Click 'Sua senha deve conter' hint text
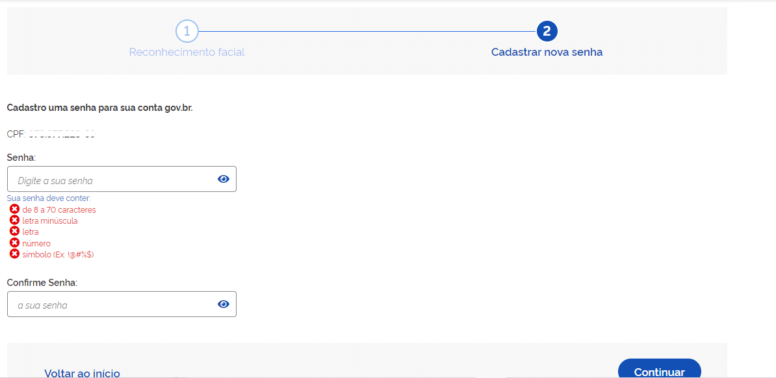776x378 pixels. [x=49, y=198]
